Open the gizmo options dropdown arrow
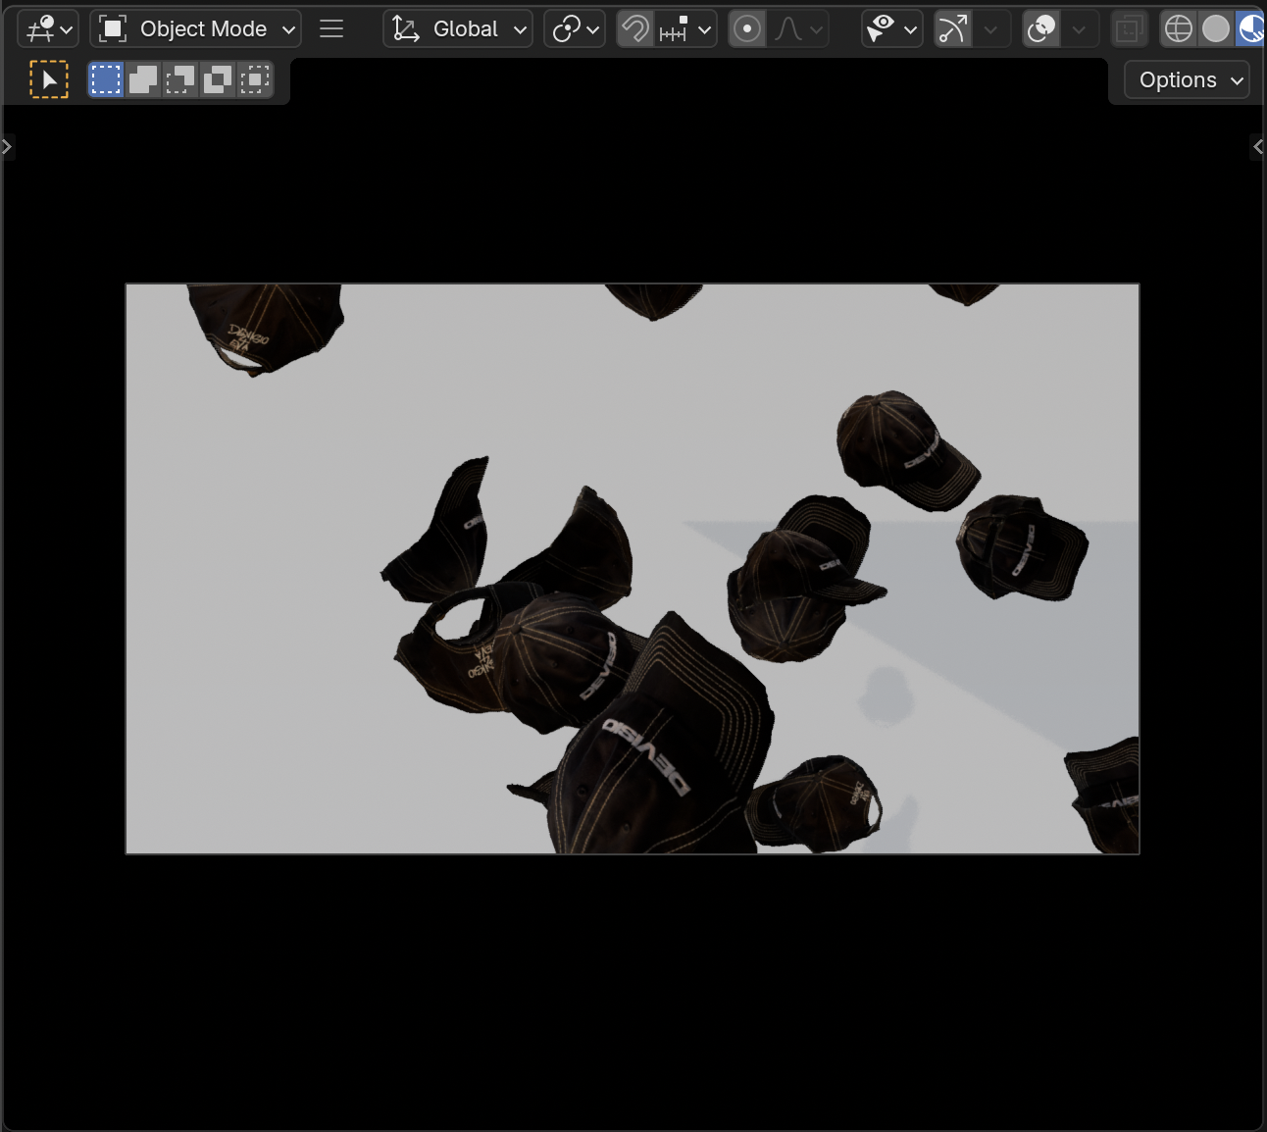This screenshot has width=1267, height=1132. pos(991,29)
